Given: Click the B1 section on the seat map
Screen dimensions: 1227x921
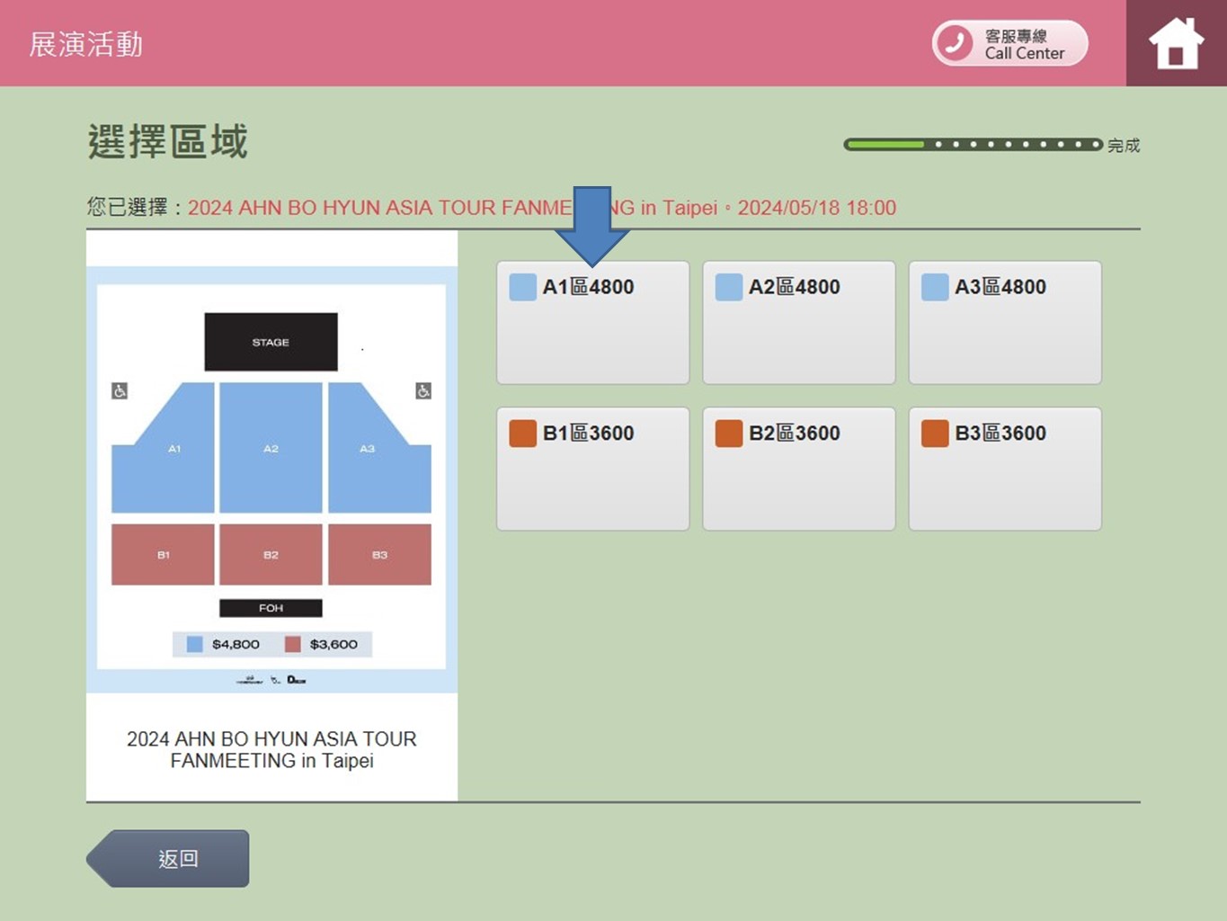Looking at the screenshot, I should tap(163, 555).
